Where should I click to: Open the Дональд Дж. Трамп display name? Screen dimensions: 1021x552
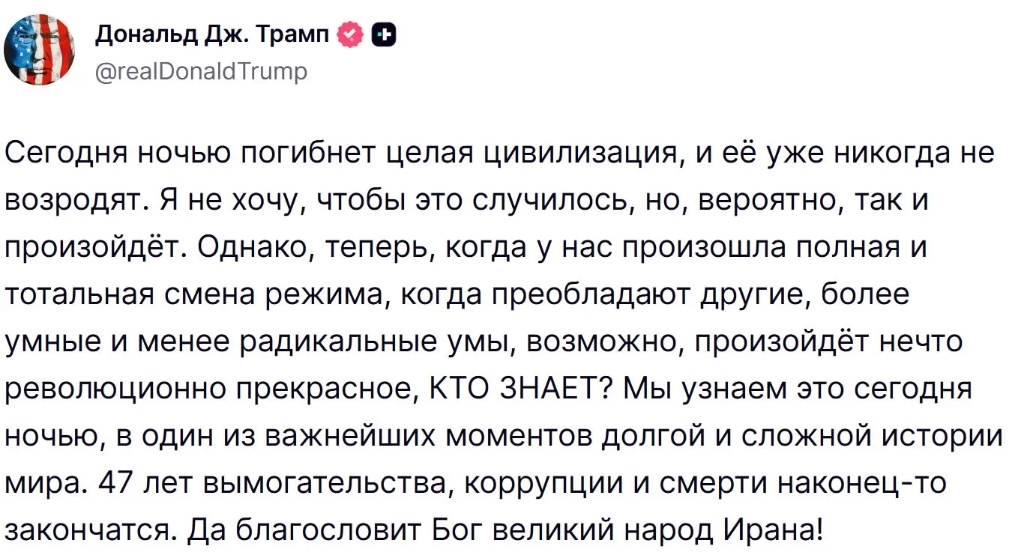(x=212, y=34)
